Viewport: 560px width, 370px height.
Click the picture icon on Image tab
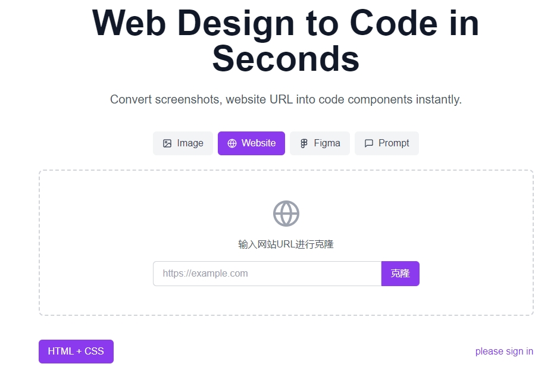click(167, 143)
